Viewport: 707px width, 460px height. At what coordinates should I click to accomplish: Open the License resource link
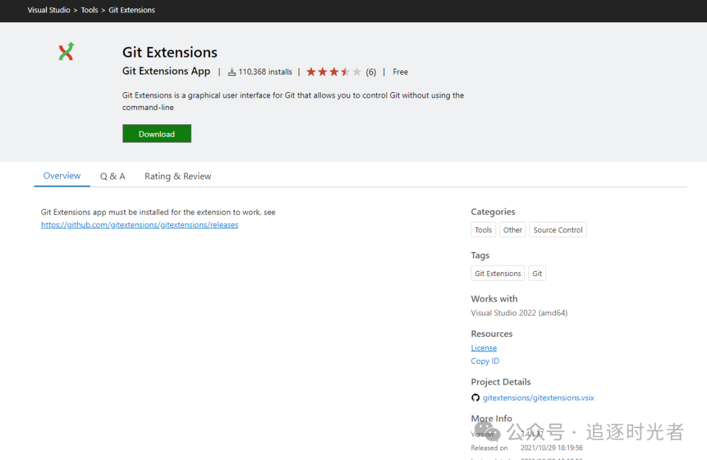click(484, 348)
